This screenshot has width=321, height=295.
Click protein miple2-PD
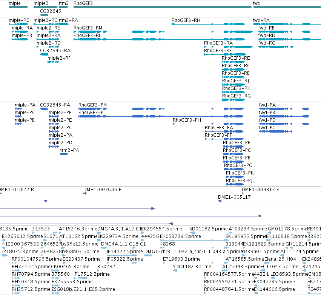[x=54, y=147]
